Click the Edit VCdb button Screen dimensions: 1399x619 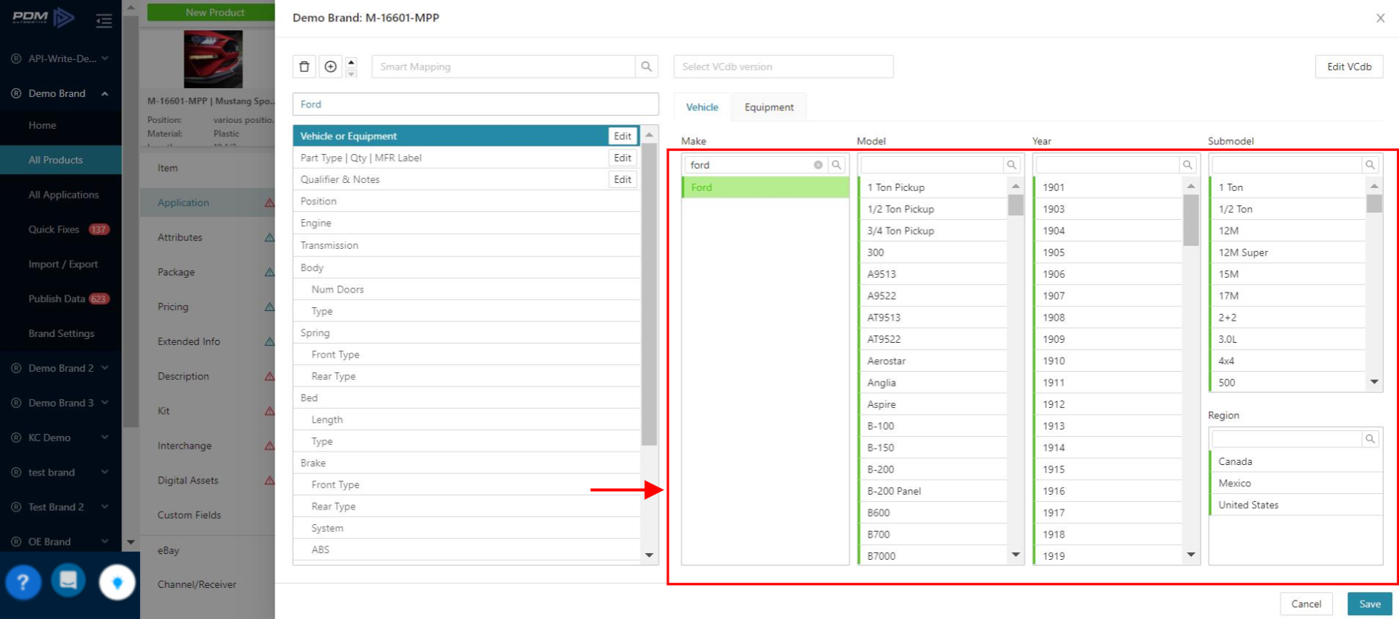1349,67
